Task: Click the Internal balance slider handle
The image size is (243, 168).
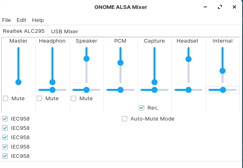Action: [222, 90]
